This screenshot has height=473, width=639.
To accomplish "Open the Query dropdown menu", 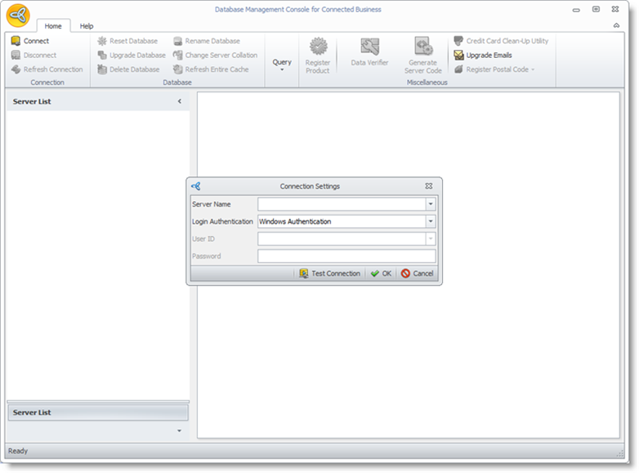I will pos(282,65).
